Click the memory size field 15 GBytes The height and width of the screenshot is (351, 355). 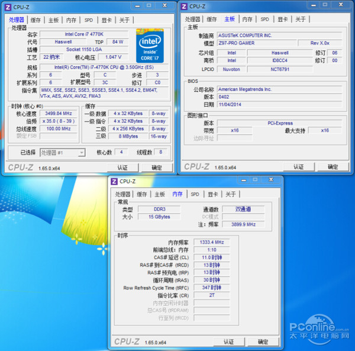point(159,217)
